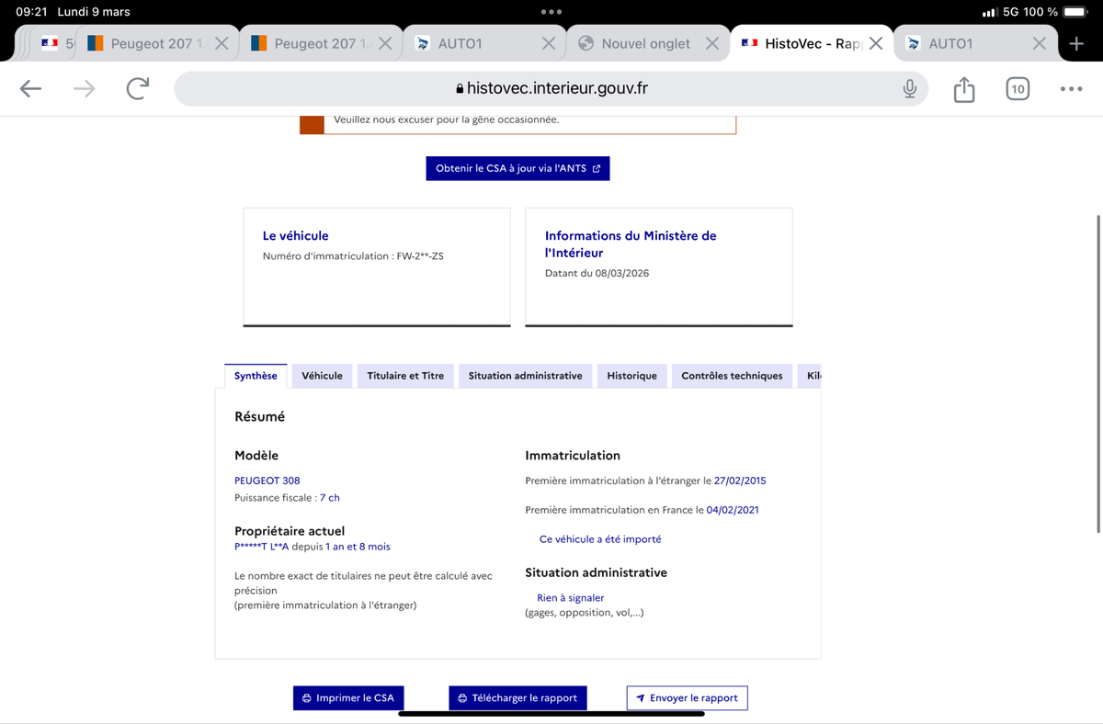Open the browser three-dot menu

tap(1071, 89)
